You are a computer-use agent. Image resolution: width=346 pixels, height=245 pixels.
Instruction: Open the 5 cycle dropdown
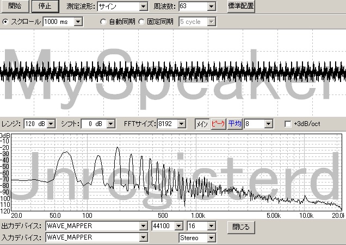212,22
